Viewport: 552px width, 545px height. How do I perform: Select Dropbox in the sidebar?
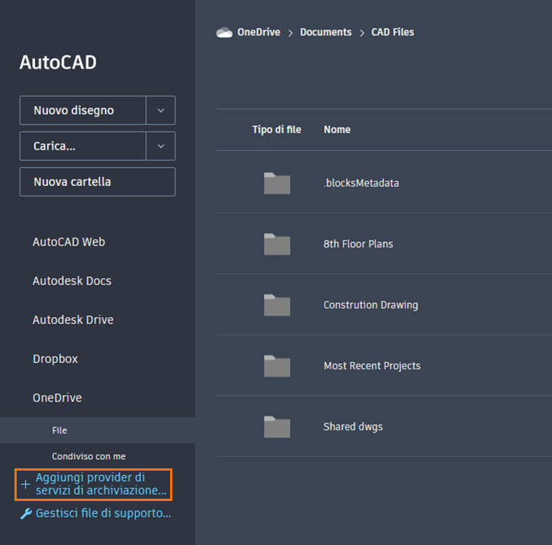pos(55,359)
